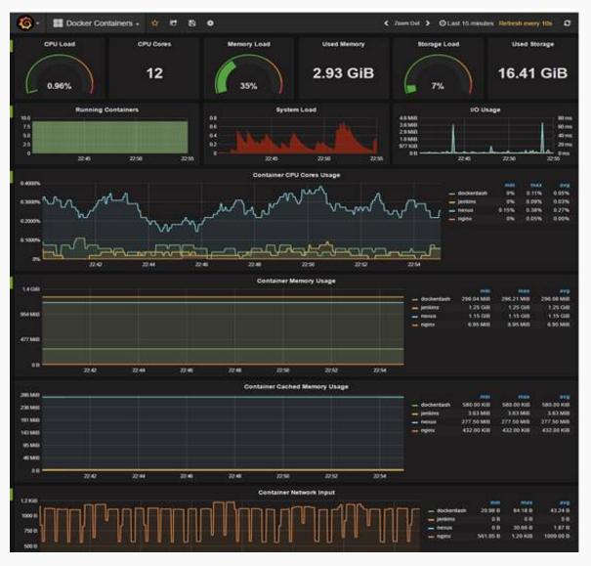Toggle jenkins series in Memory Usage legend
Screen dimensions: 591x566
(x=430, y=308)
